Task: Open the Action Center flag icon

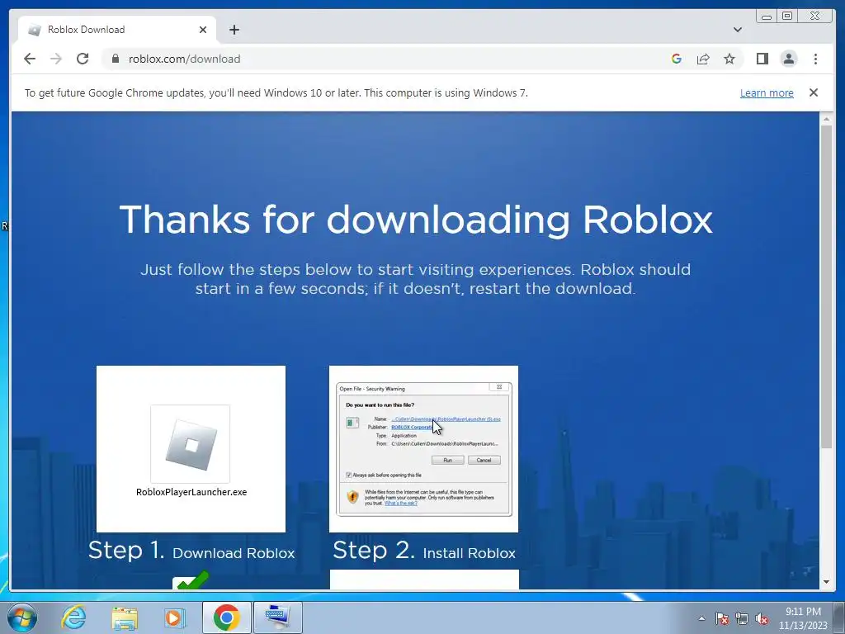Action: click(722, 618)
